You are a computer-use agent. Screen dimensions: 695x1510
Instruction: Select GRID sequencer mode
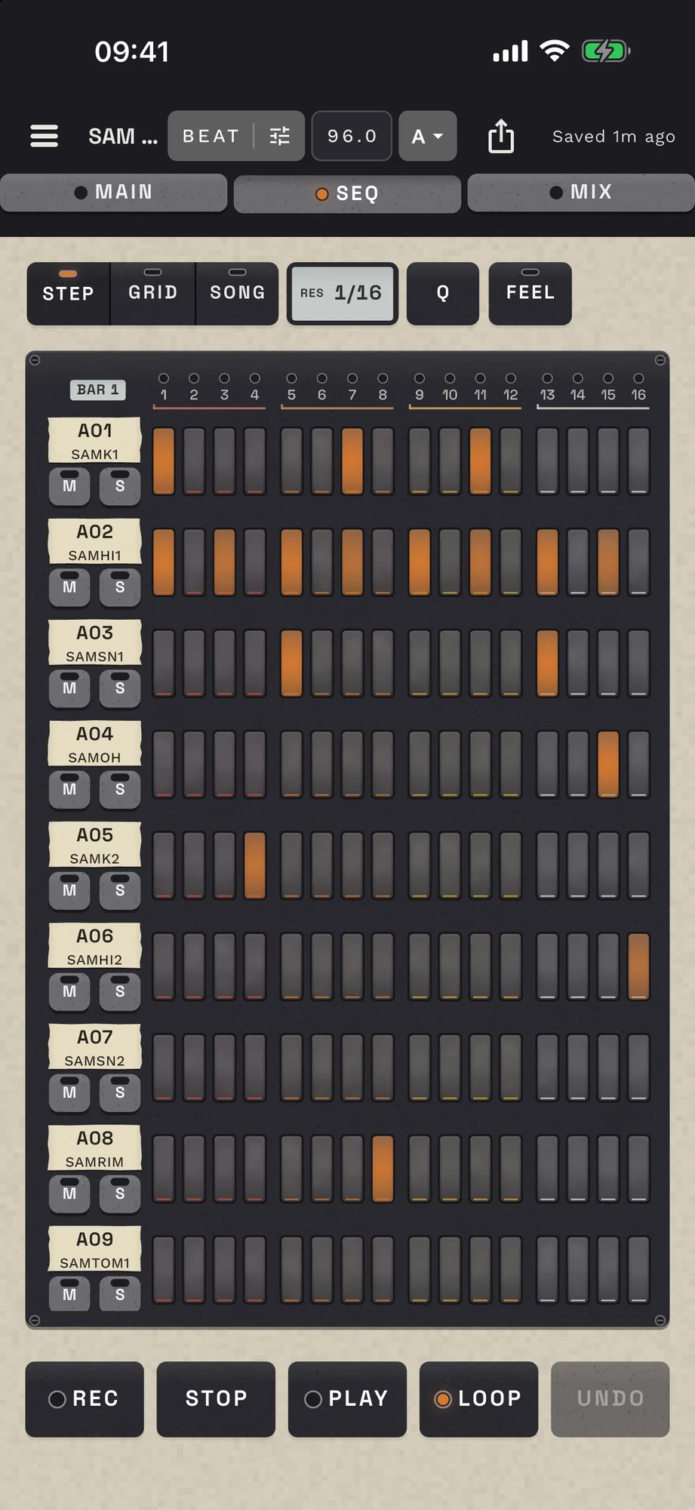(153, 294)
